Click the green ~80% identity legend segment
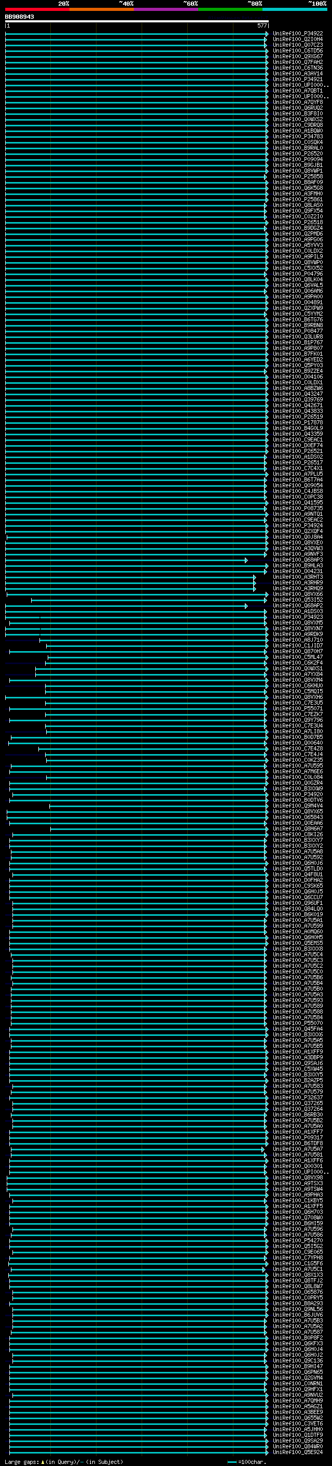Screen dimensions: 332x1466 pyautogui.click(x=230, y=9)
